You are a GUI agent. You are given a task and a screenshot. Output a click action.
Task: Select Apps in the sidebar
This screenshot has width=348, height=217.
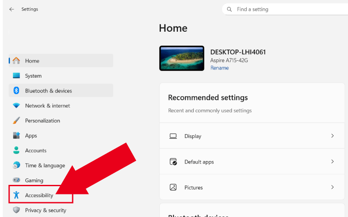coord(31,135)
